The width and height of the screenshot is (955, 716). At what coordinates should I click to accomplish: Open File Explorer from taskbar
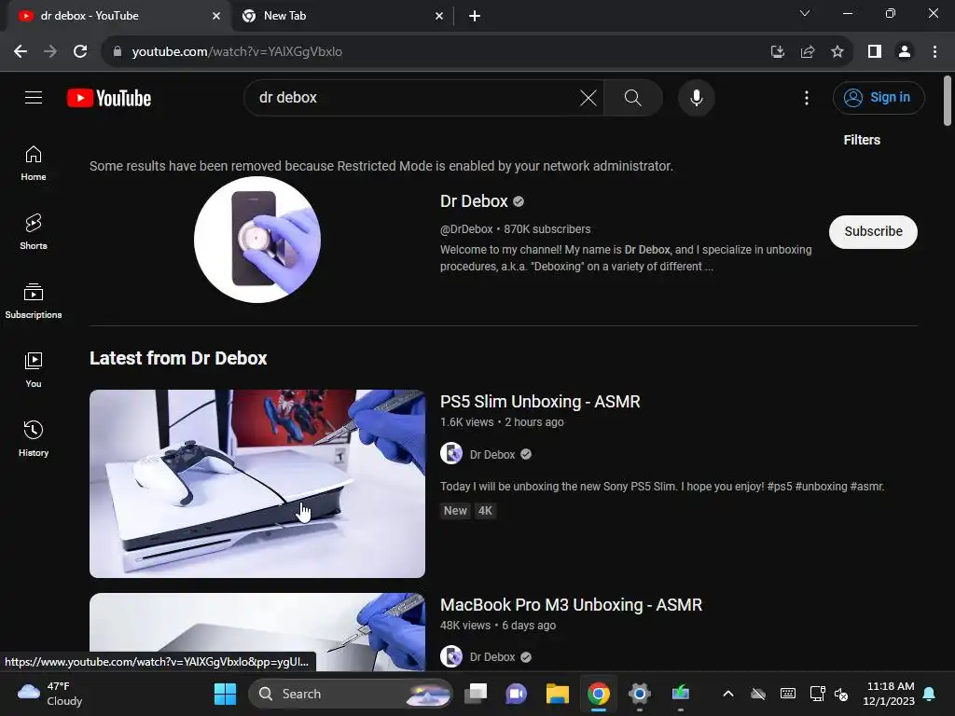point(557,694)
